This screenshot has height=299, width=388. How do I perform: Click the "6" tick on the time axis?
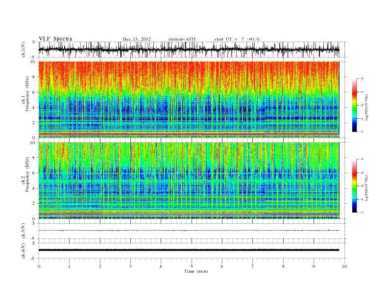pyautogui.click(x=222, y=266)
